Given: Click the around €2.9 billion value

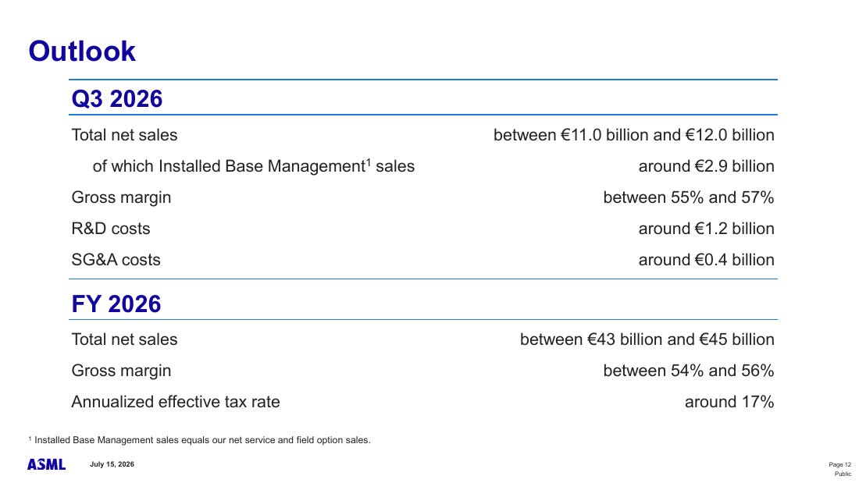Looking at the screenshot, I should pyautogui.click(x=706, y=166).
